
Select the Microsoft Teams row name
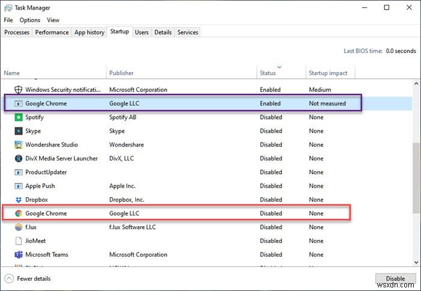pos(47,254)
